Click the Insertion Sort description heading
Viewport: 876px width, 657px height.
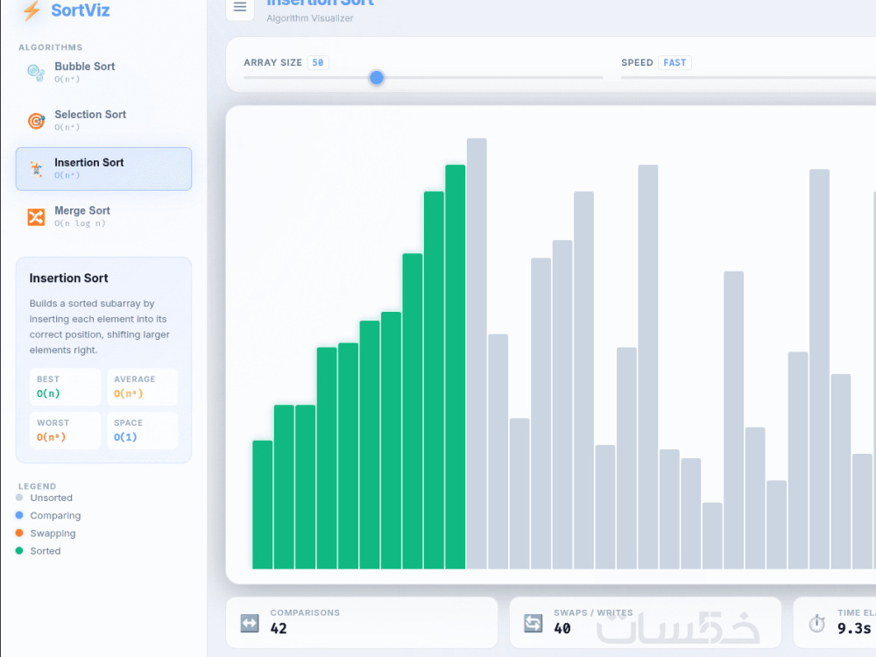(x=68, y=279)
